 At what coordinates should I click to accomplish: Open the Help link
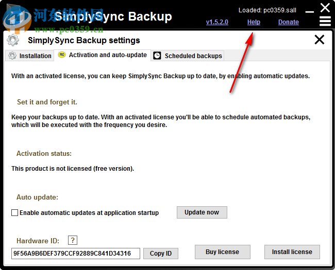tap(254, 22)
